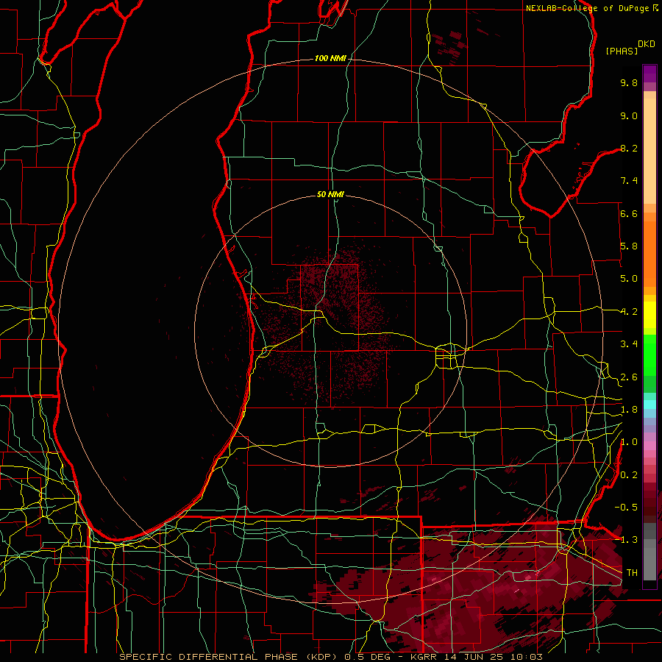Pick the yellow band of the color bar

tap(649, 315)
